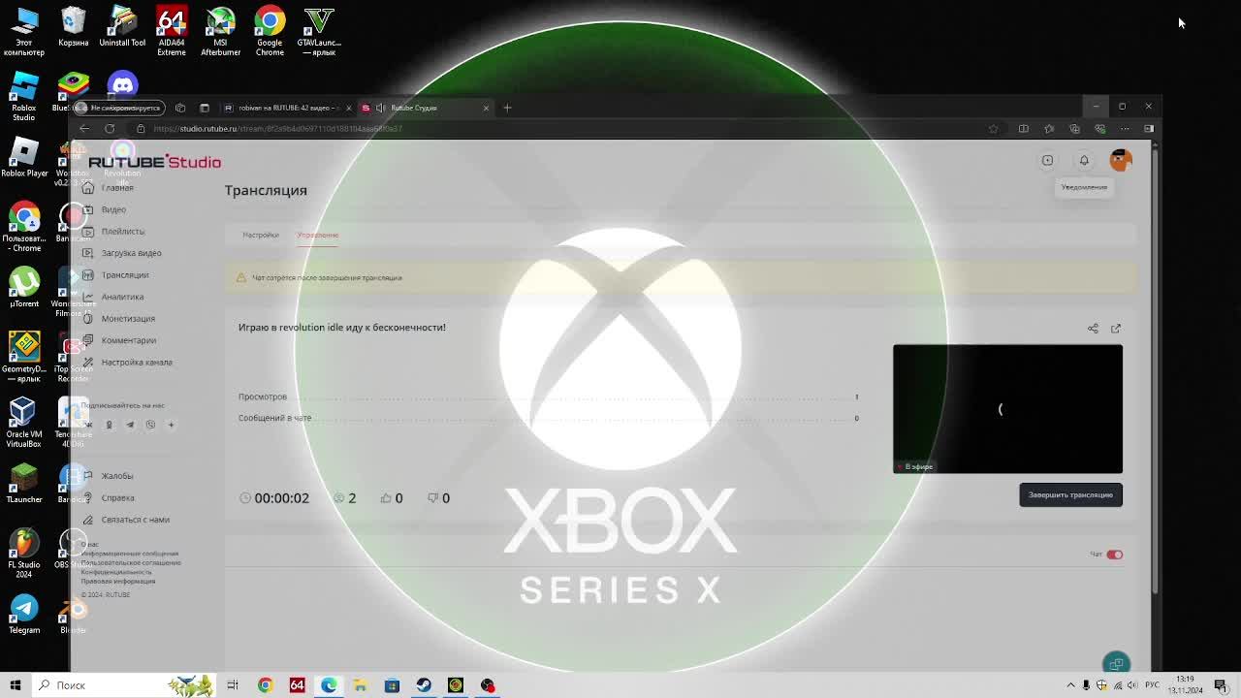The height and width of the screenshot is (698, 1241).
Task: Open MSI Afterburner desktop shortcut
Action: [220, 32]
